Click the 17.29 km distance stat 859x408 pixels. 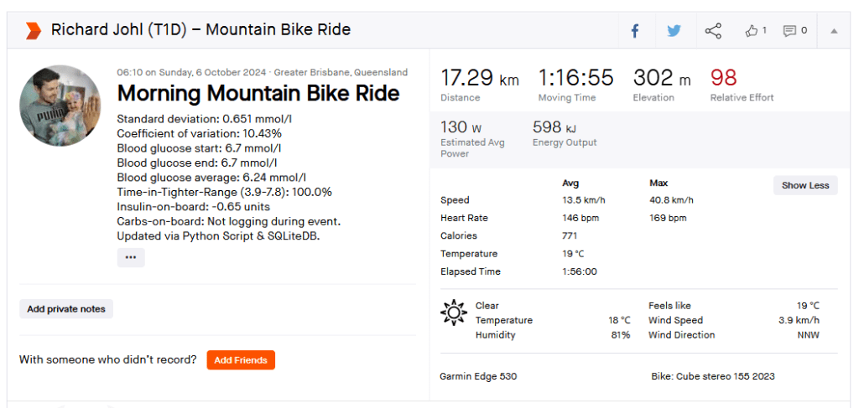[x=480, y=79]
